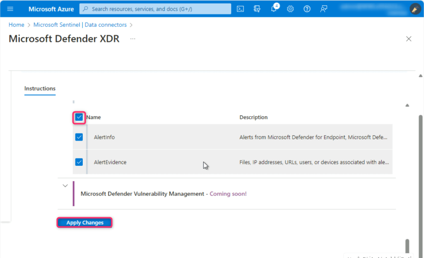424x258 pixels.
Task: Open the Help question mark icon
Action: click(307, 9)
